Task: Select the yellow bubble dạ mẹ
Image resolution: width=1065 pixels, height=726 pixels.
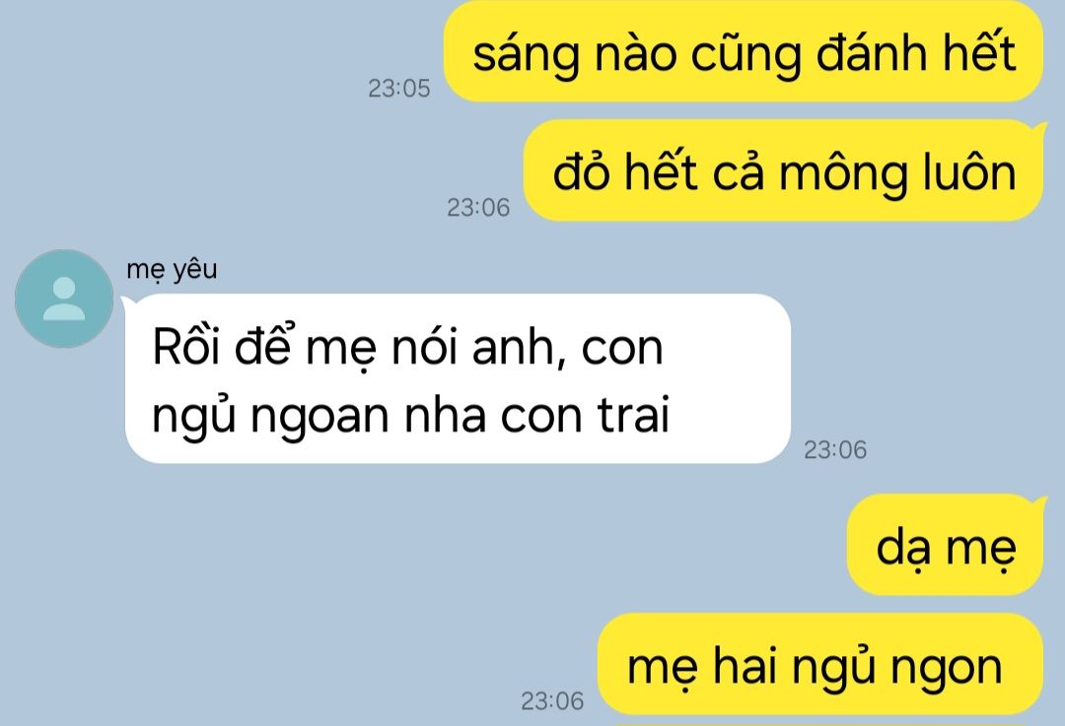Action: pos(945,546)
